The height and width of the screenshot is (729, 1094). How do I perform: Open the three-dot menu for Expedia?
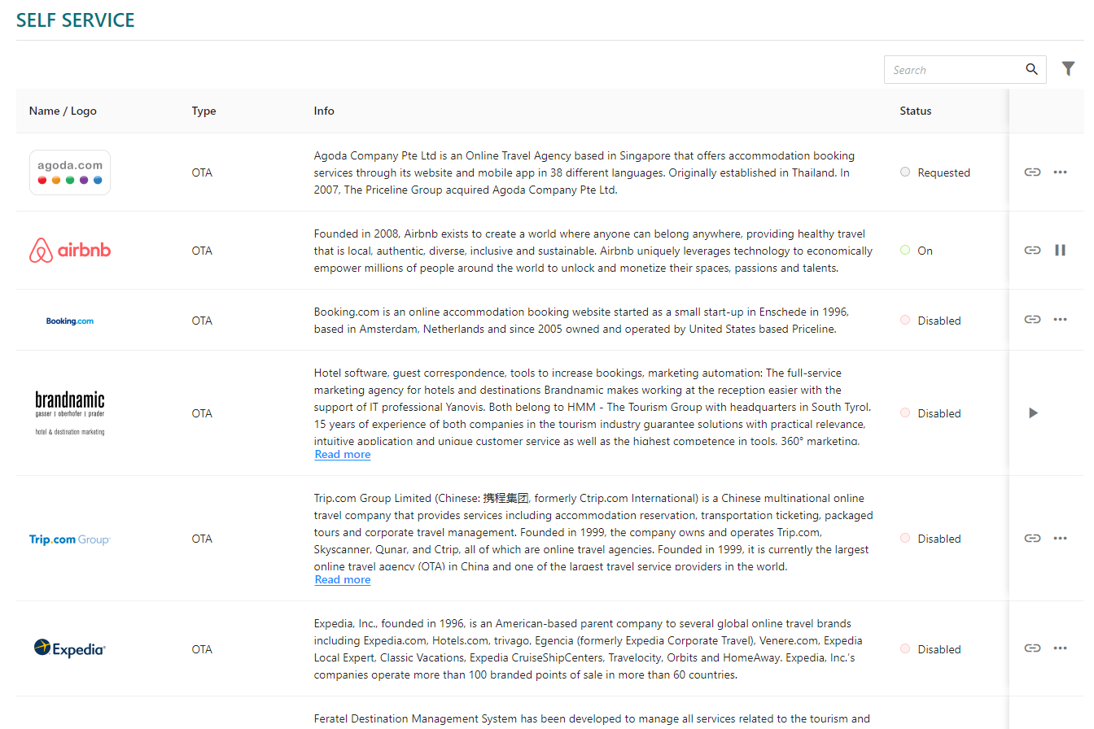[1060, 648]
